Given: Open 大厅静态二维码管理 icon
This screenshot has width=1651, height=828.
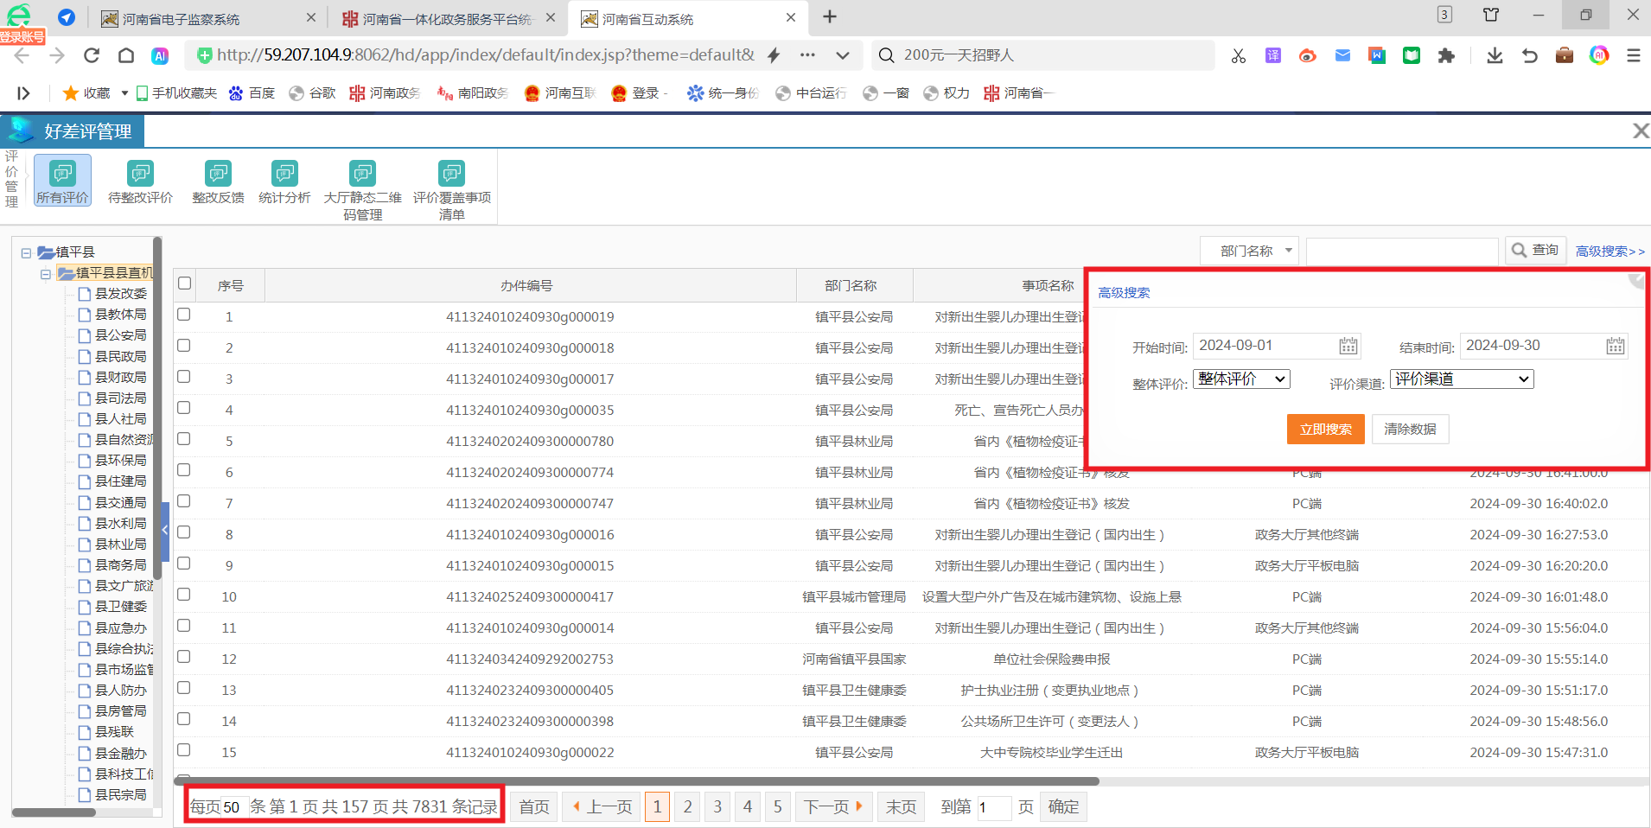Looking at the screenshot, I should pyautogui.click(x=362, y=189).
